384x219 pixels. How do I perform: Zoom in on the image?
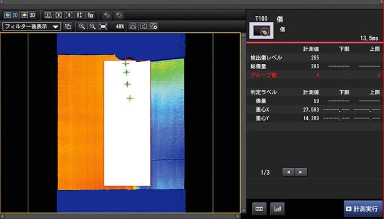coord(82,27)
